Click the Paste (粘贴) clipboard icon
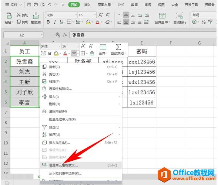 tap(9, 16)
